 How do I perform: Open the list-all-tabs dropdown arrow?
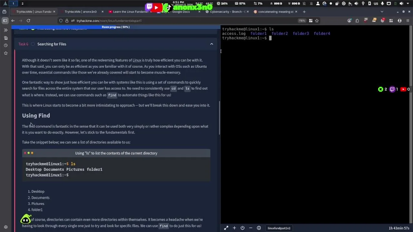coord(382,12)
